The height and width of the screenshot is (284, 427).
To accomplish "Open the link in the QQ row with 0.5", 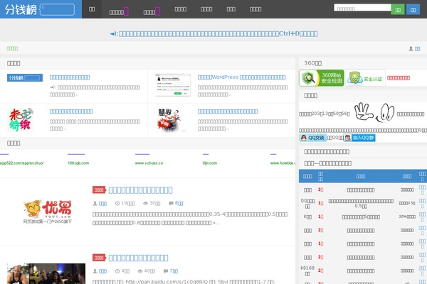I will [422, 203].
